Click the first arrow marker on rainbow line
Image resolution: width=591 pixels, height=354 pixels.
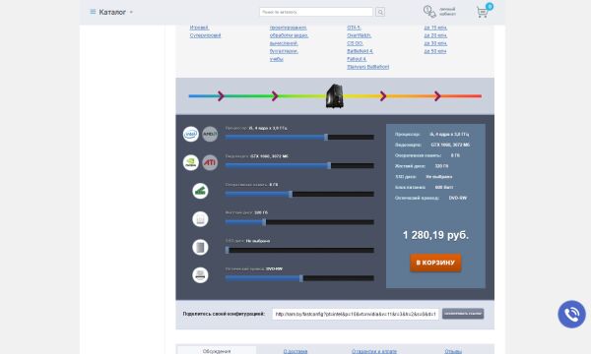pyautogui.click(x=221, y=96)
